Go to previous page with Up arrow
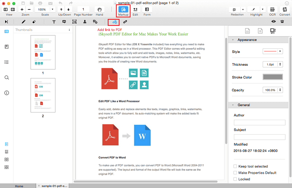The width and height of the screenshot is (292, 188). pos(61,9)
